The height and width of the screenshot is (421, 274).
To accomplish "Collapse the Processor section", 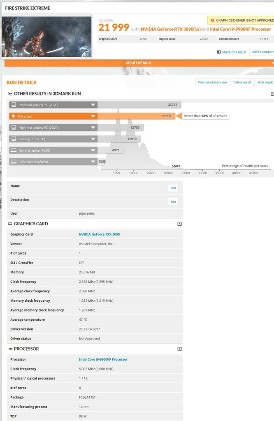I will point(179,349).
